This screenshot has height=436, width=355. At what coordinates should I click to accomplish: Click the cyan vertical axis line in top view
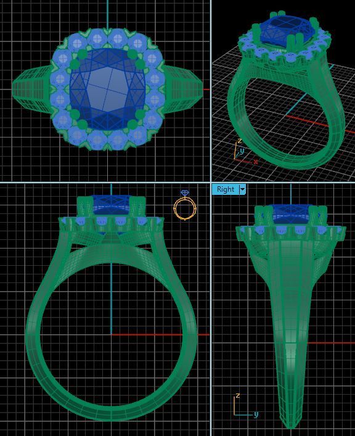click(x=108, y=14)
